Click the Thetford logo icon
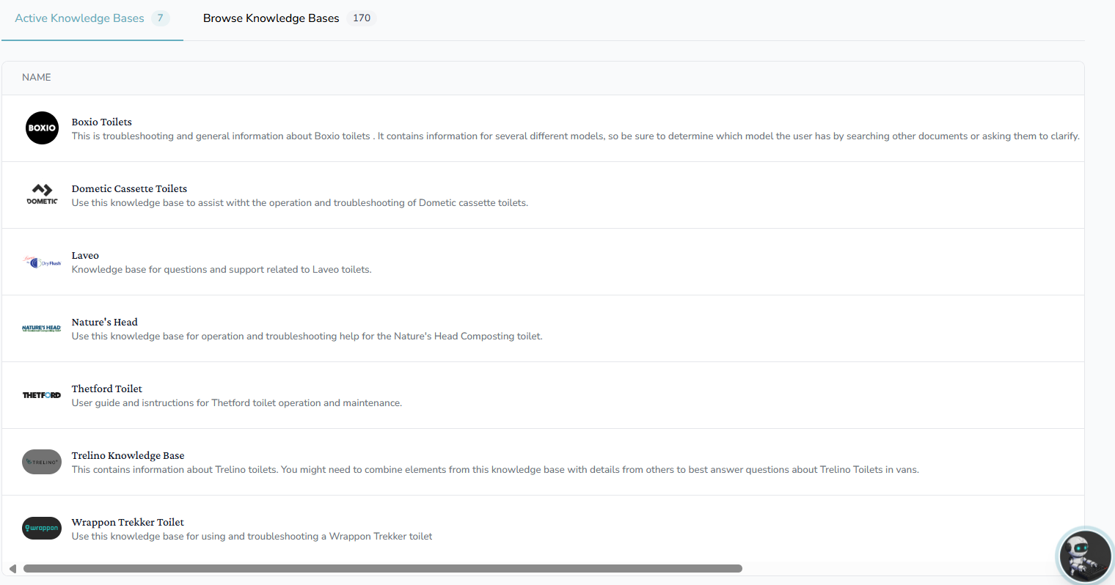The width and height of the screenshot is (1115, 585). [42, 395]
